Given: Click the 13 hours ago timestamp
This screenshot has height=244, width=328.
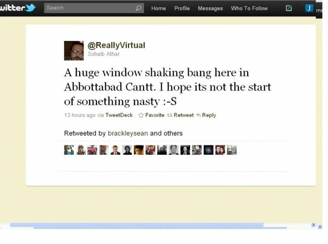Looking at the screenshot, I should click(x=80, y=115).
